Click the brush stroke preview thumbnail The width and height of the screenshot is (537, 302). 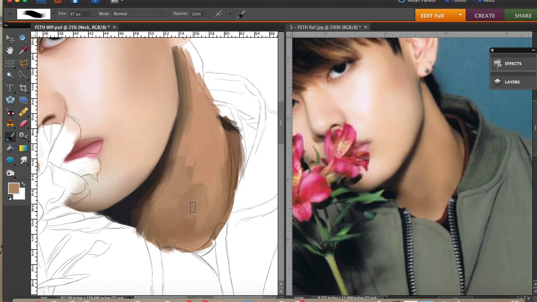[x=34, y=14]
